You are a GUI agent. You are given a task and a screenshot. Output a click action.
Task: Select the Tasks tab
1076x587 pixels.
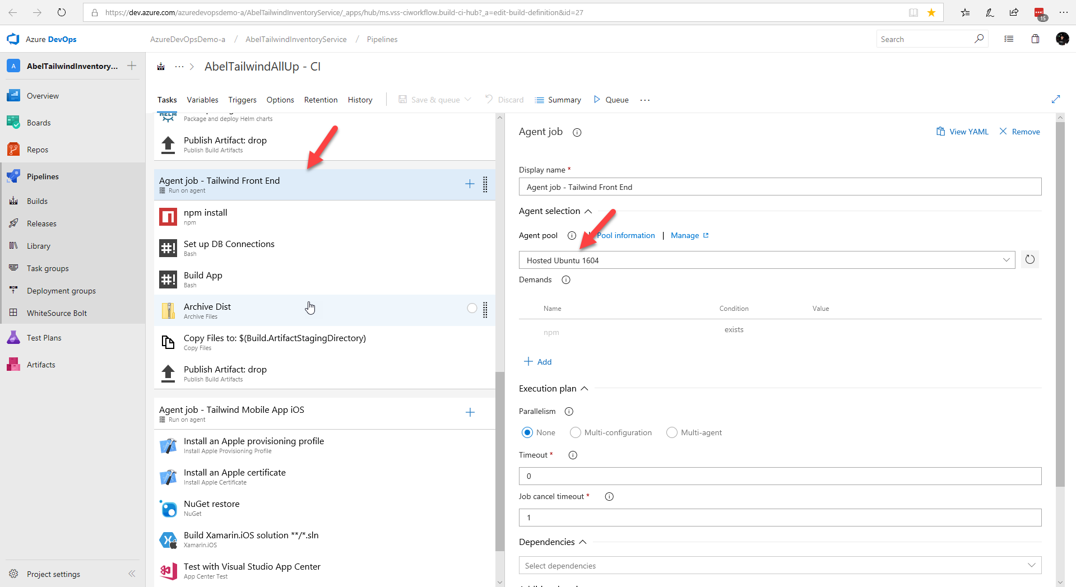[x=167, y=100]
